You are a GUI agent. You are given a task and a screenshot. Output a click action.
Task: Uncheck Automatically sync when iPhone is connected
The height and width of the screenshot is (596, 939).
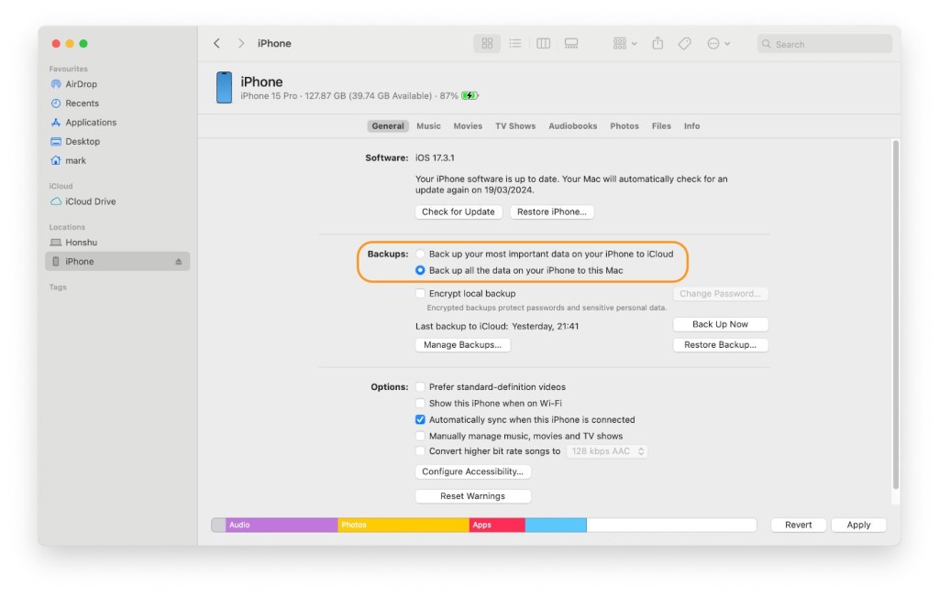(420, 419)
